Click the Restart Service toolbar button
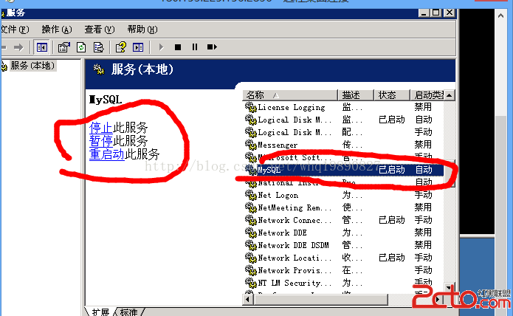513x316 pixels. [x=212, y=47]
